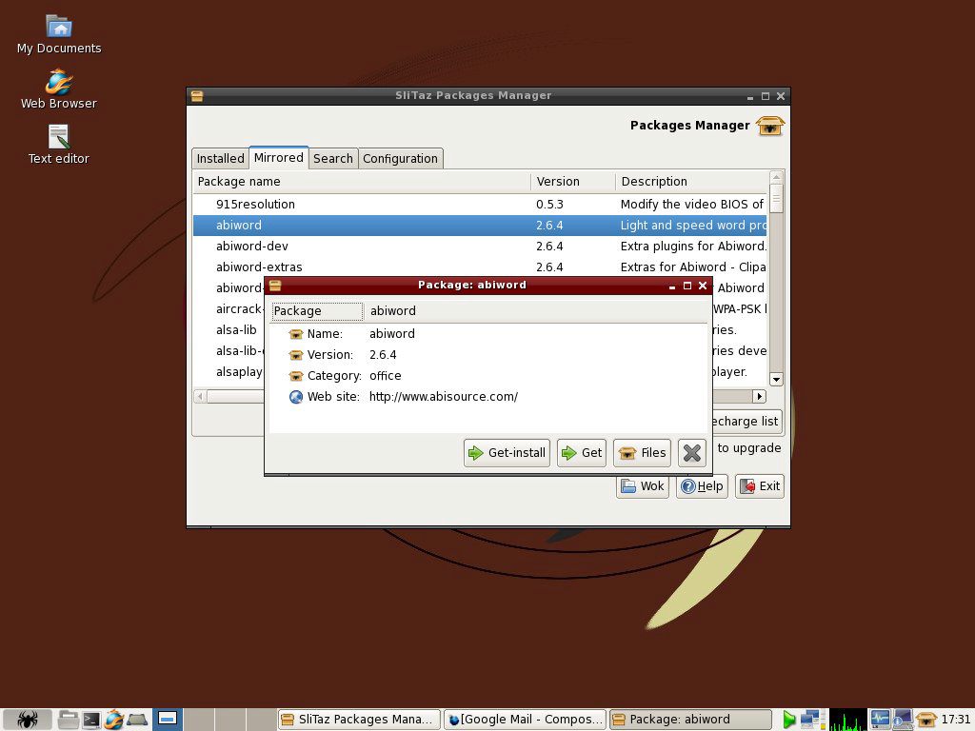Close the abiword dialog with the X button
975x731 pixels.
(x=692, y=452)
